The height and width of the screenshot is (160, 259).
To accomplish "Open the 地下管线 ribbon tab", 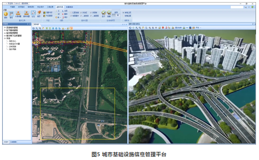I will pos(21,7).
